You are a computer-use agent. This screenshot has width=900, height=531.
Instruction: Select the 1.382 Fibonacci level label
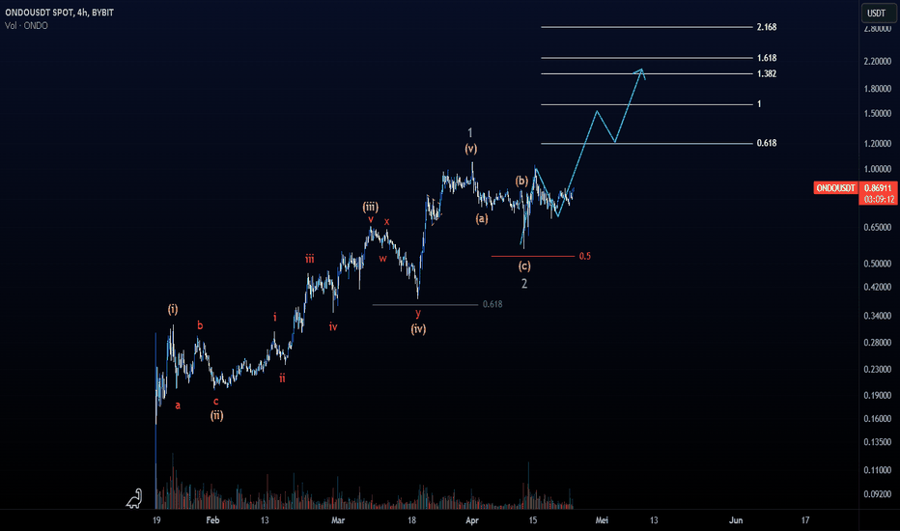767,73
